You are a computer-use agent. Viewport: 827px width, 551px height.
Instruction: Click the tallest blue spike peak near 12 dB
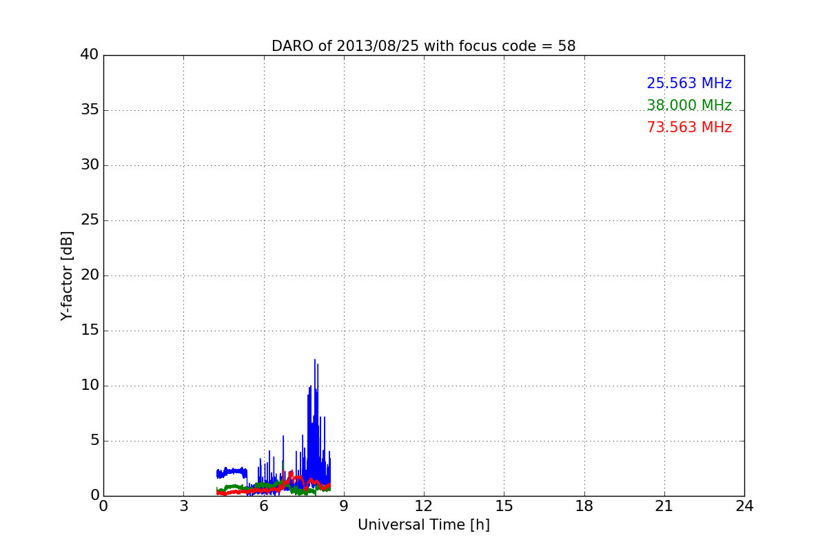click(x=315, y=360)
